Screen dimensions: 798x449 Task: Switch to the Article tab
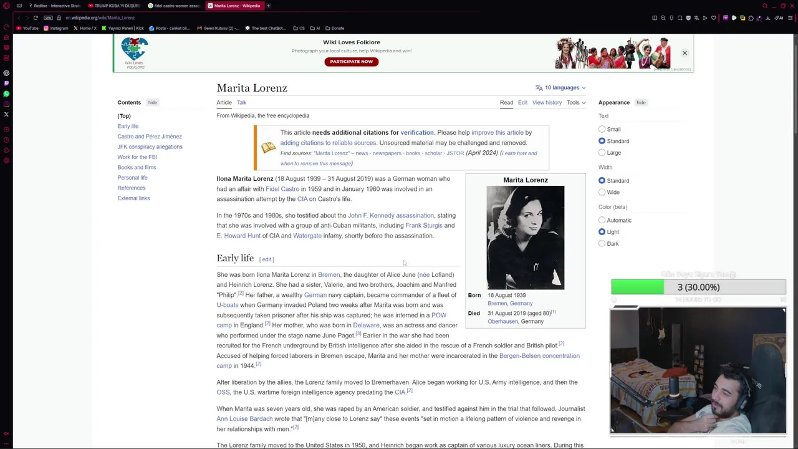click(x=224, y=102)
